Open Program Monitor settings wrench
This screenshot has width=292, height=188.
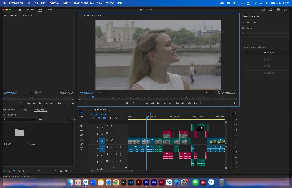(219, 92)
